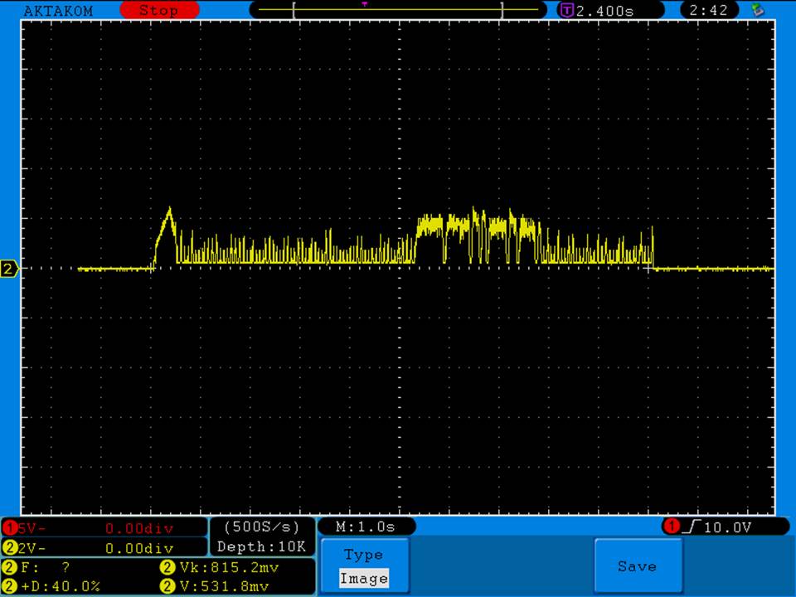796x597 pixels.
Task: Click the V:531.8mv measurement
Action: pos(225,586)
